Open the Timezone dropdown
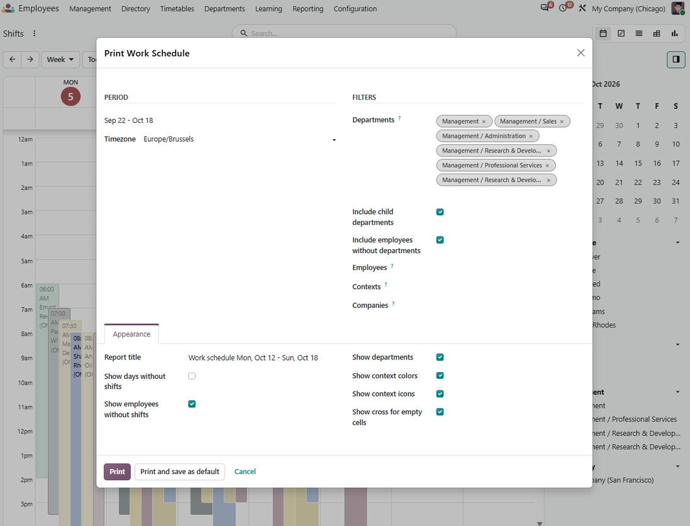The image size is (690, 526). [x=240, y=139]
